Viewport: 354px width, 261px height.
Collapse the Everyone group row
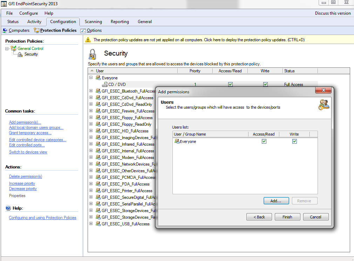[x=91, y=78]
